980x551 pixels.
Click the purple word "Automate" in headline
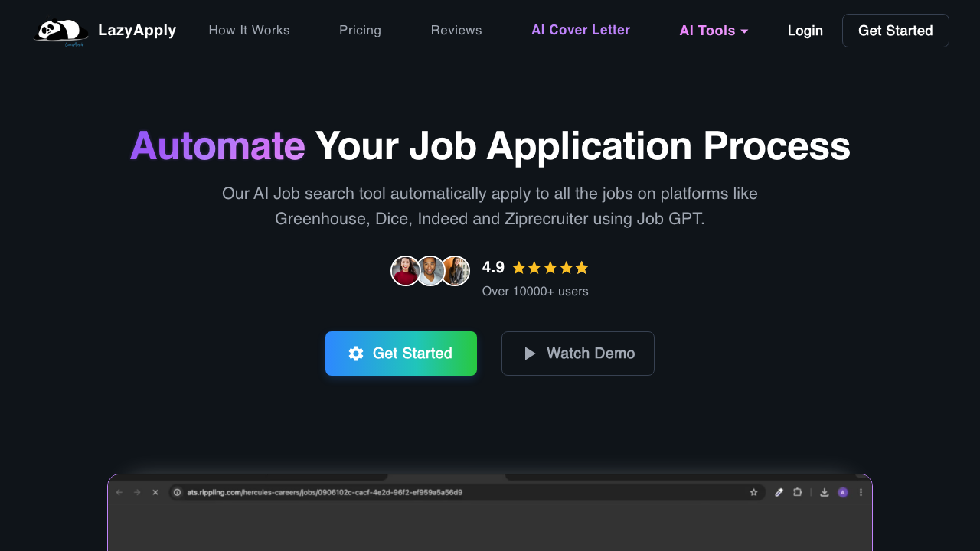pyautogui.click(x=217, y=145)
